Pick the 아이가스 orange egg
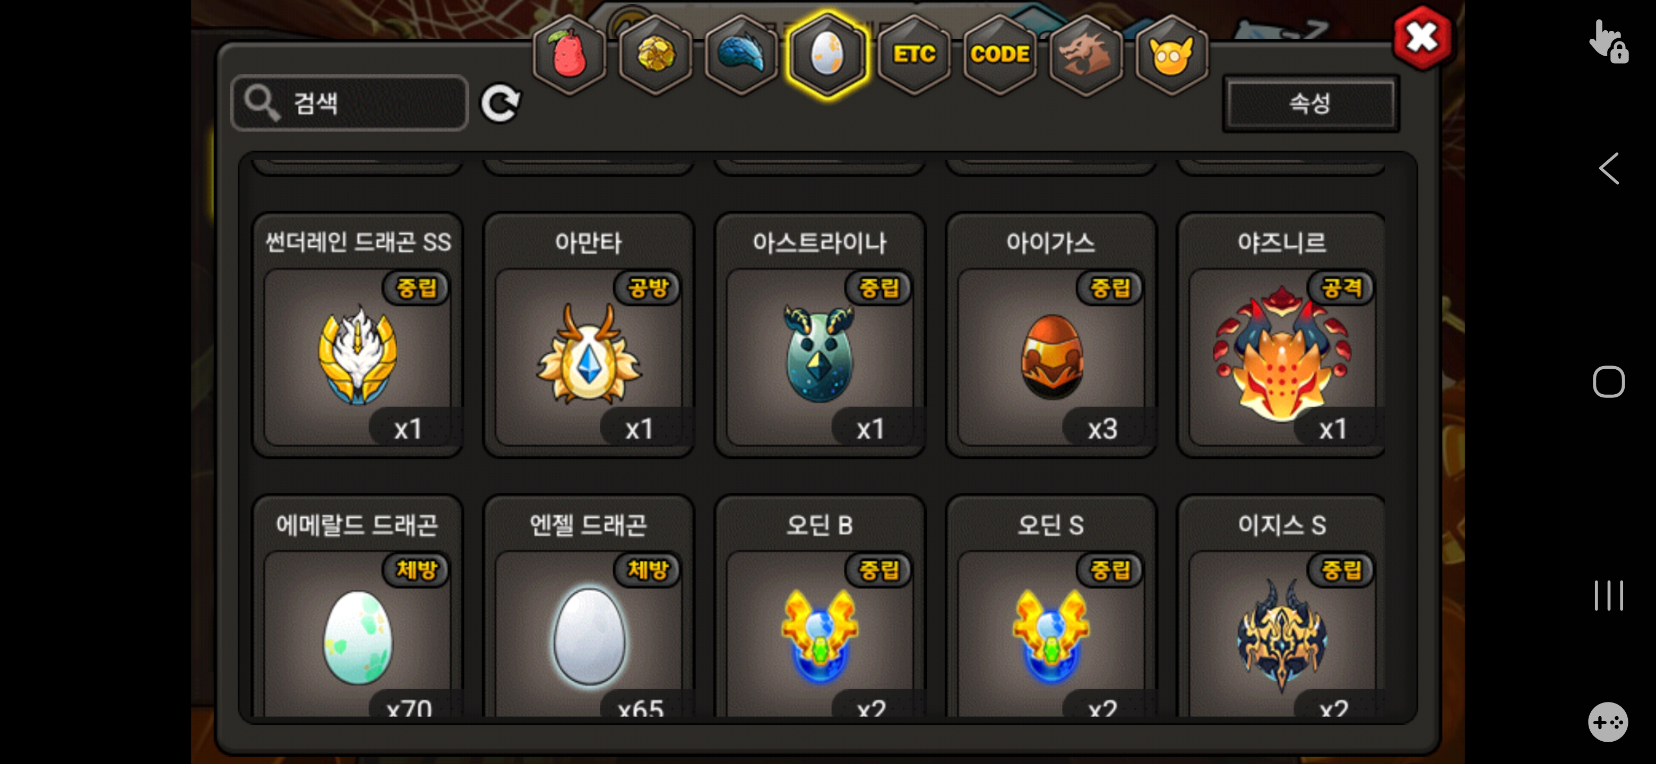This screenshot has height=764, width=1656. [1050, 335]
